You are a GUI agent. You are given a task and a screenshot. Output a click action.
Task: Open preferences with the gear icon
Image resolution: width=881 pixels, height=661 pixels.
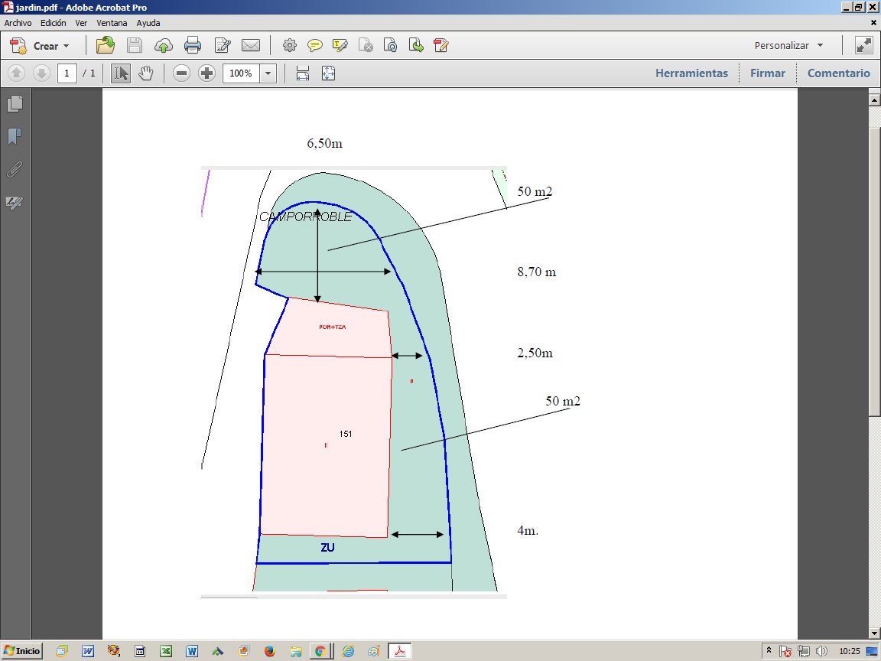pyautogui.click(x=289, y=45)
